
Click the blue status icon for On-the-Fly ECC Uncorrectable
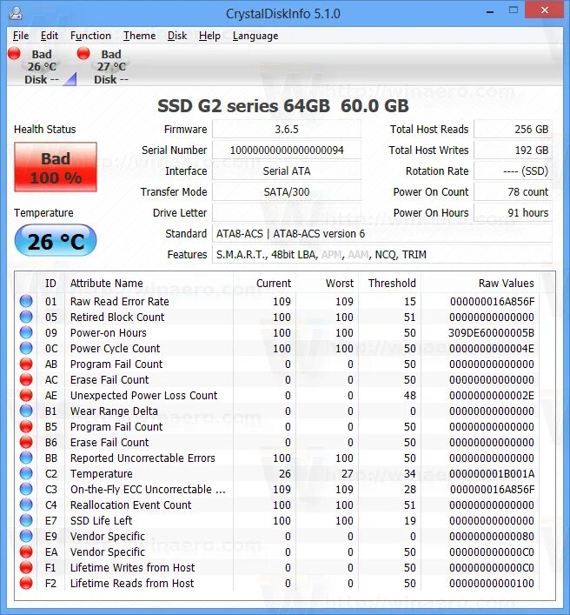(26, 489)
